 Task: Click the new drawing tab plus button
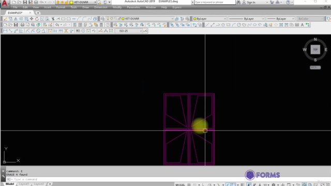(x=38, y=13)
